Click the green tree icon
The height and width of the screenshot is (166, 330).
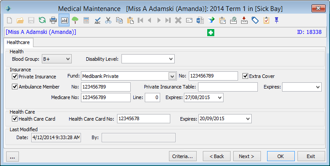tap(75, 20)
